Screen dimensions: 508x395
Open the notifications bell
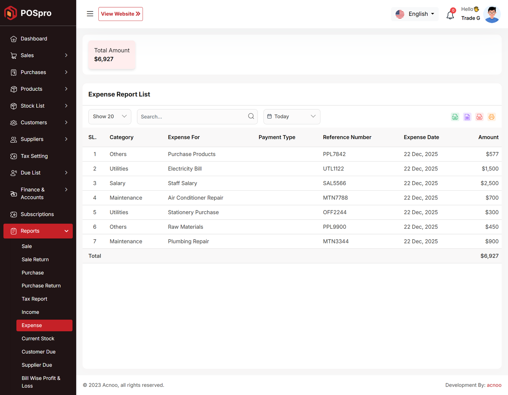click(x=450, y=15)
